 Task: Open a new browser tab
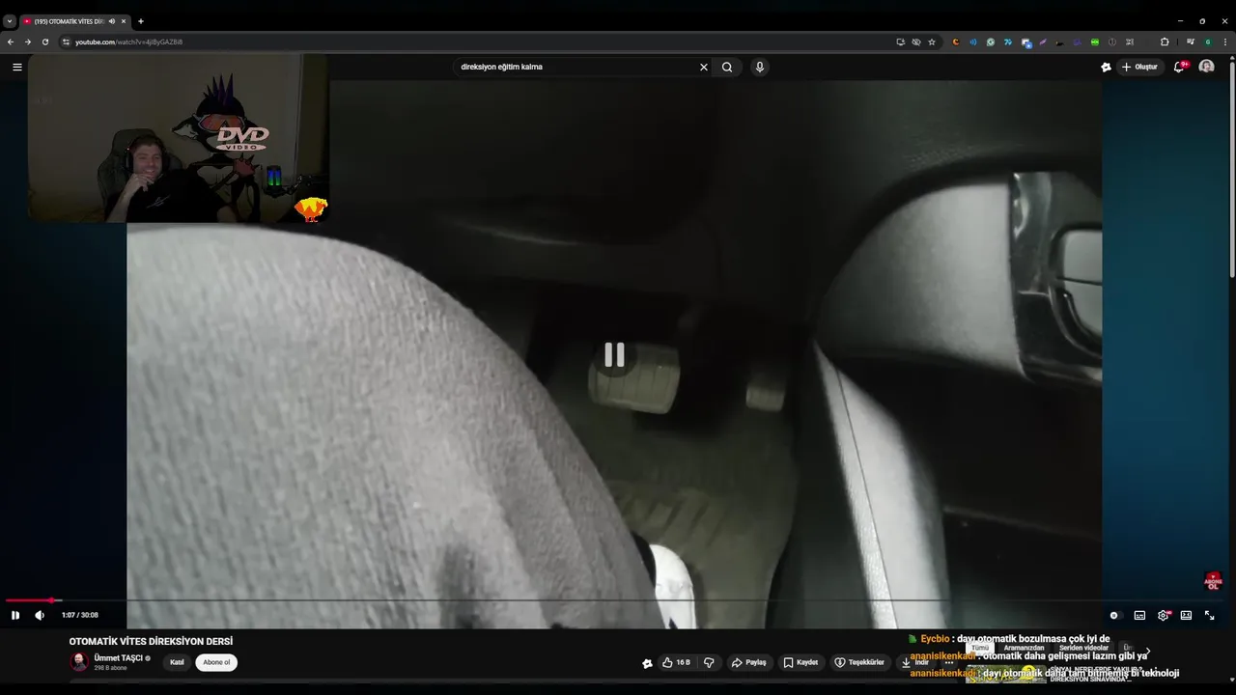point(141,21)
